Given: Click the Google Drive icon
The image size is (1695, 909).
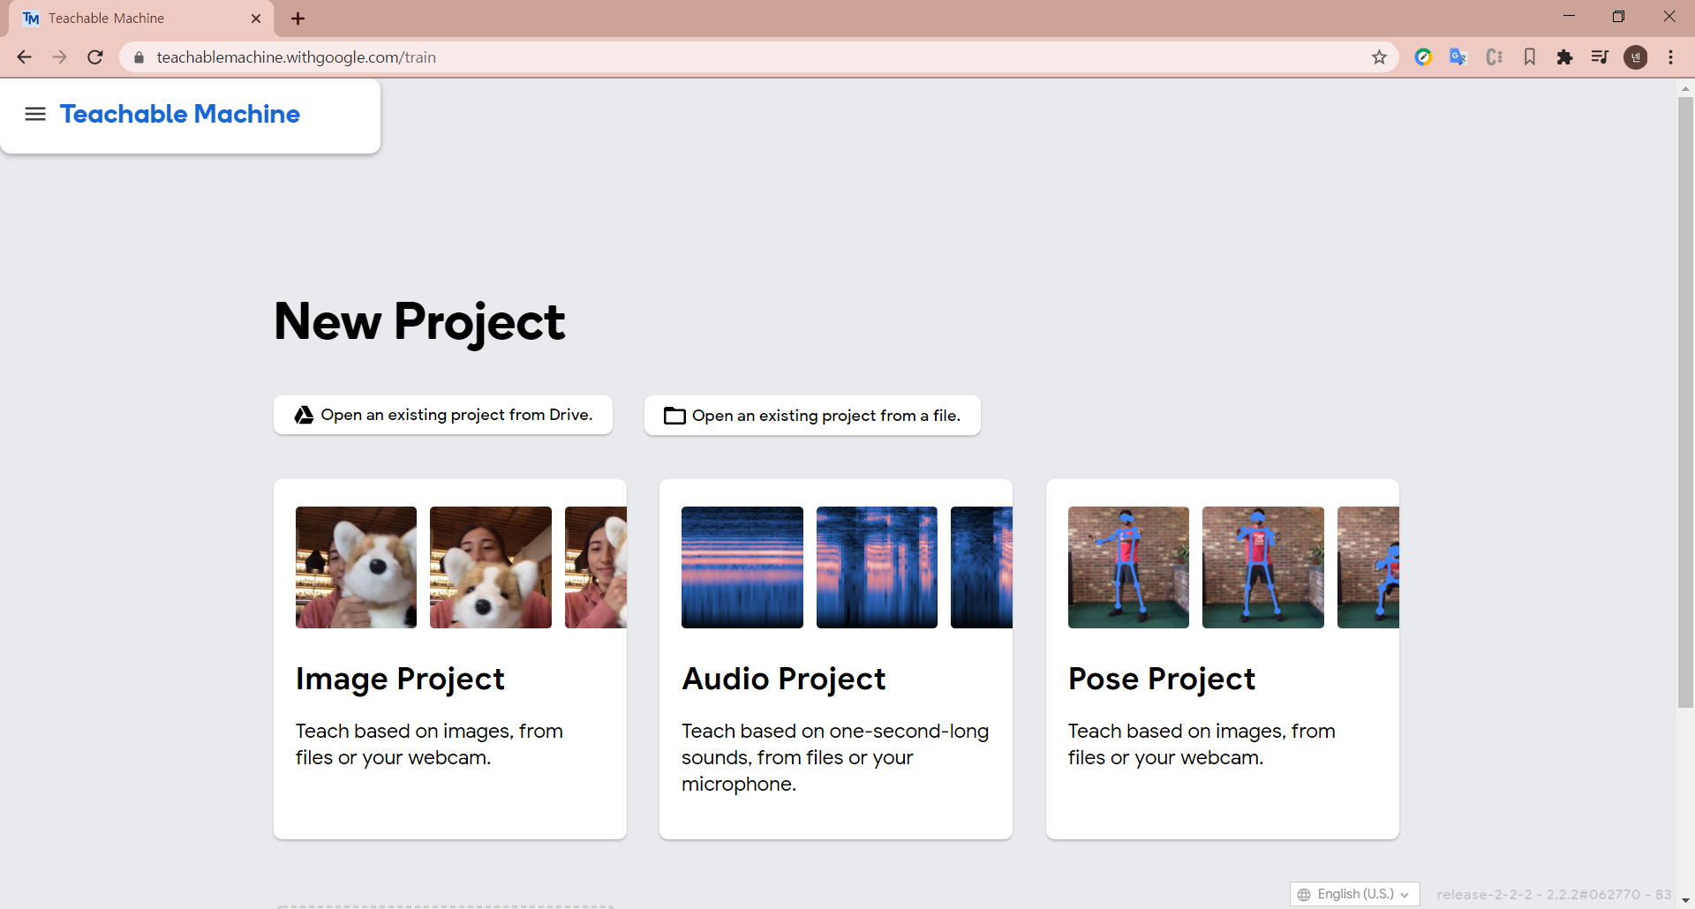Looking at the screenshot, I should [x=304, y=415].
